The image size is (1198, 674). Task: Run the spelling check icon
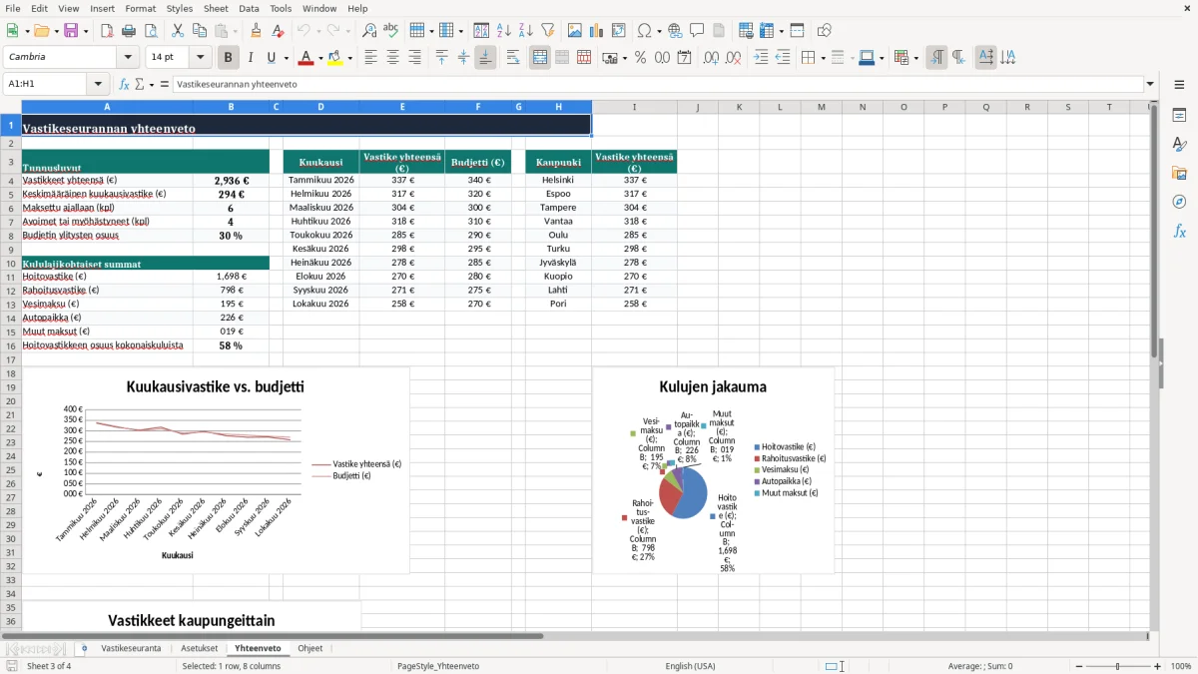coord(391,31)
